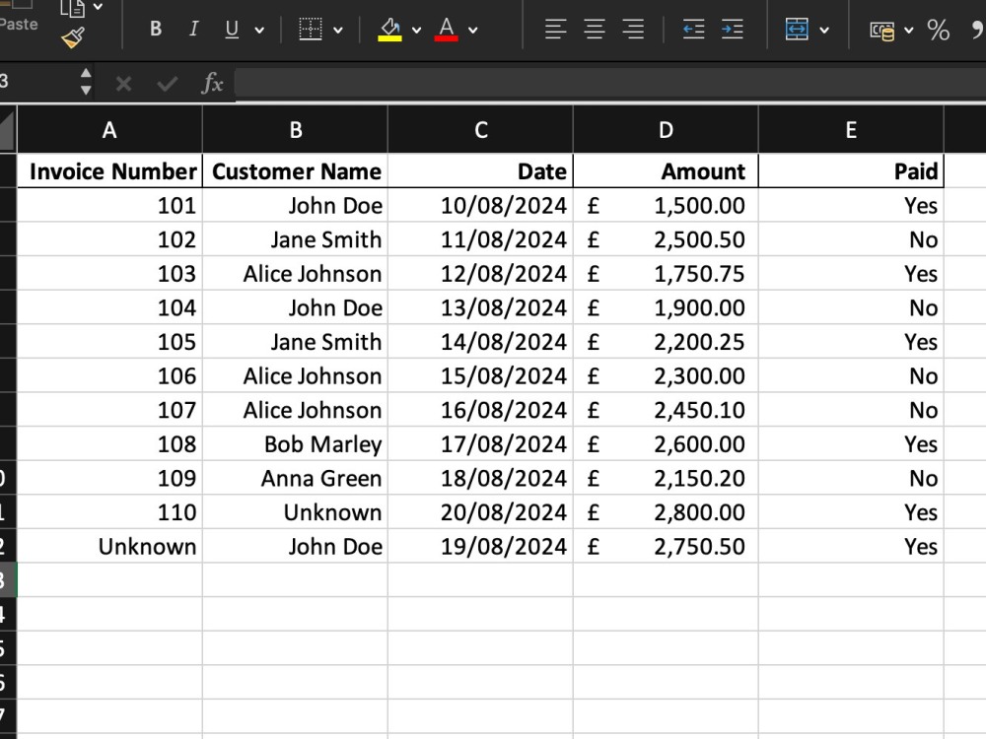Open the Font Color dropdown arrow

pos(471,29)
